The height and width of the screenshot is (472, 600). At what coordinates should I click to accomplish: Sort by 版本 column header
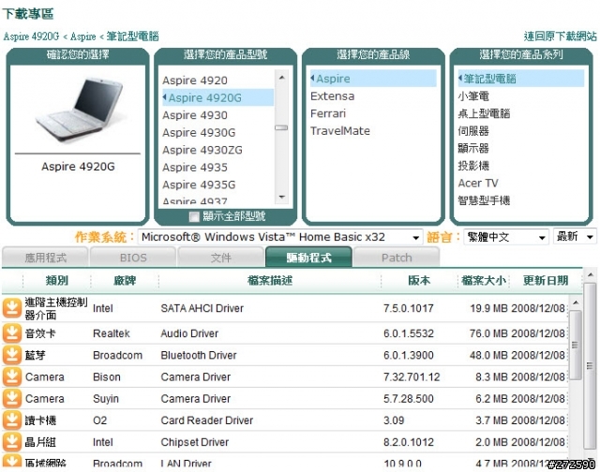[x=419, y=281]
